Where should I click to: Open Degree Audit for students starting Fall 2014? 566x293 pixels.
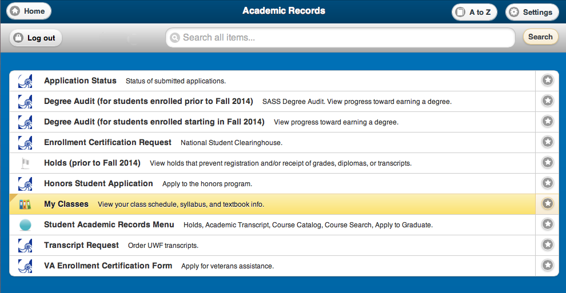tap(272, 122)
